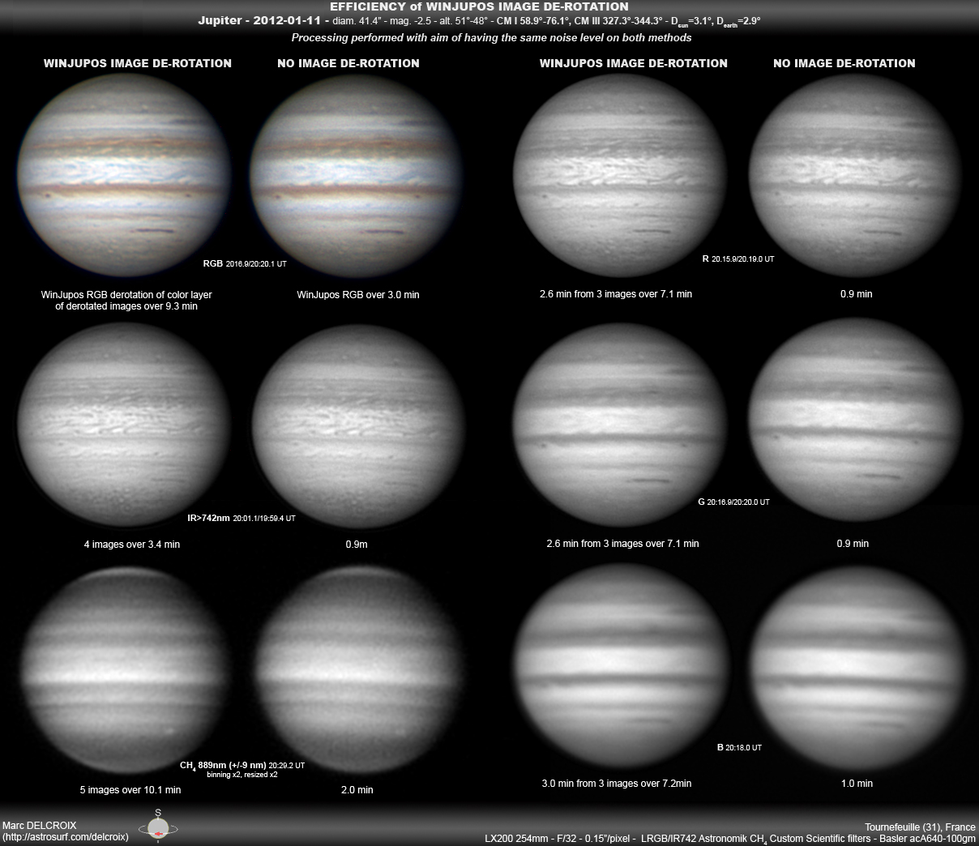Select the NO IMAGE DE-ROTATION right column header
Image resolution: width=979 pixels, height=846 pixels.
tap(844, 63)
